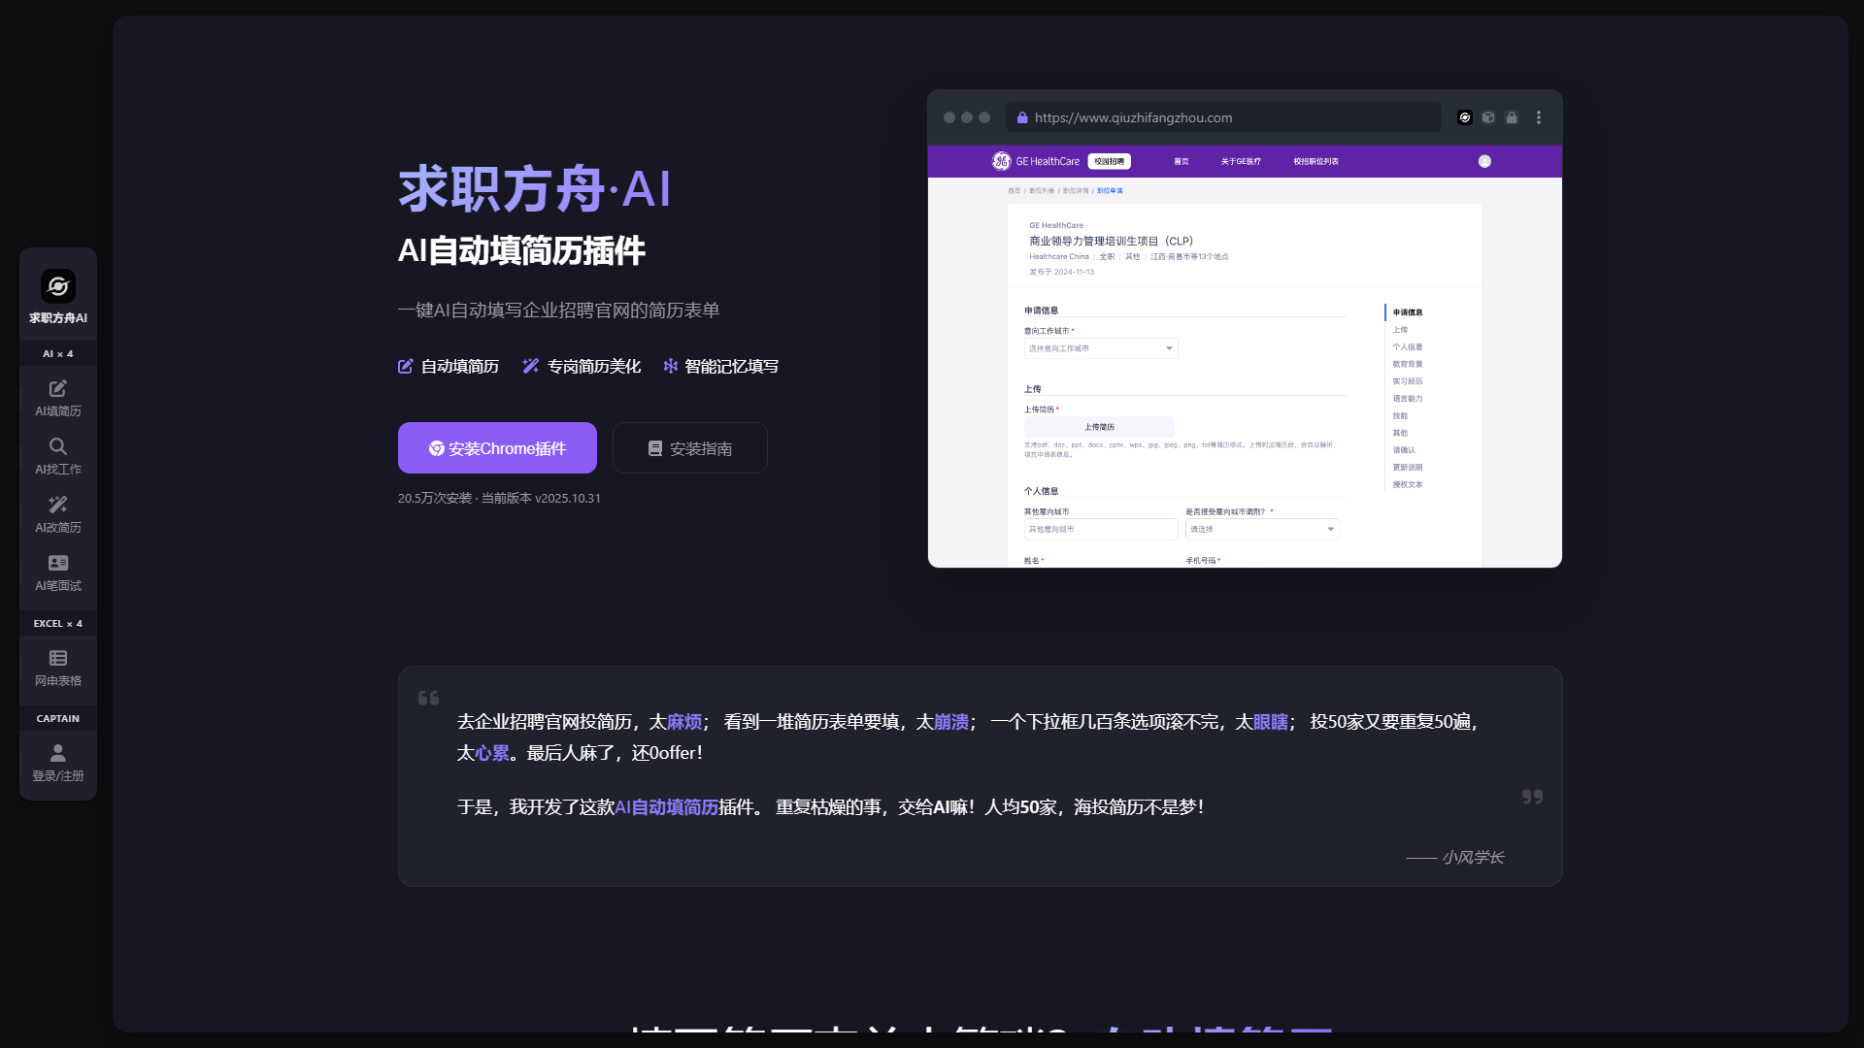Open AI找工作 magnifier icon
Screen dimensions: 1864x1048
click(x=58, y=447)
